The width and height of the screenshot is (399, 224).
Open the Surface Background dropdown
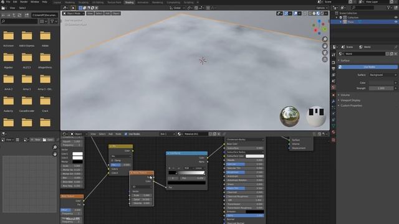(x=383, y=75)
